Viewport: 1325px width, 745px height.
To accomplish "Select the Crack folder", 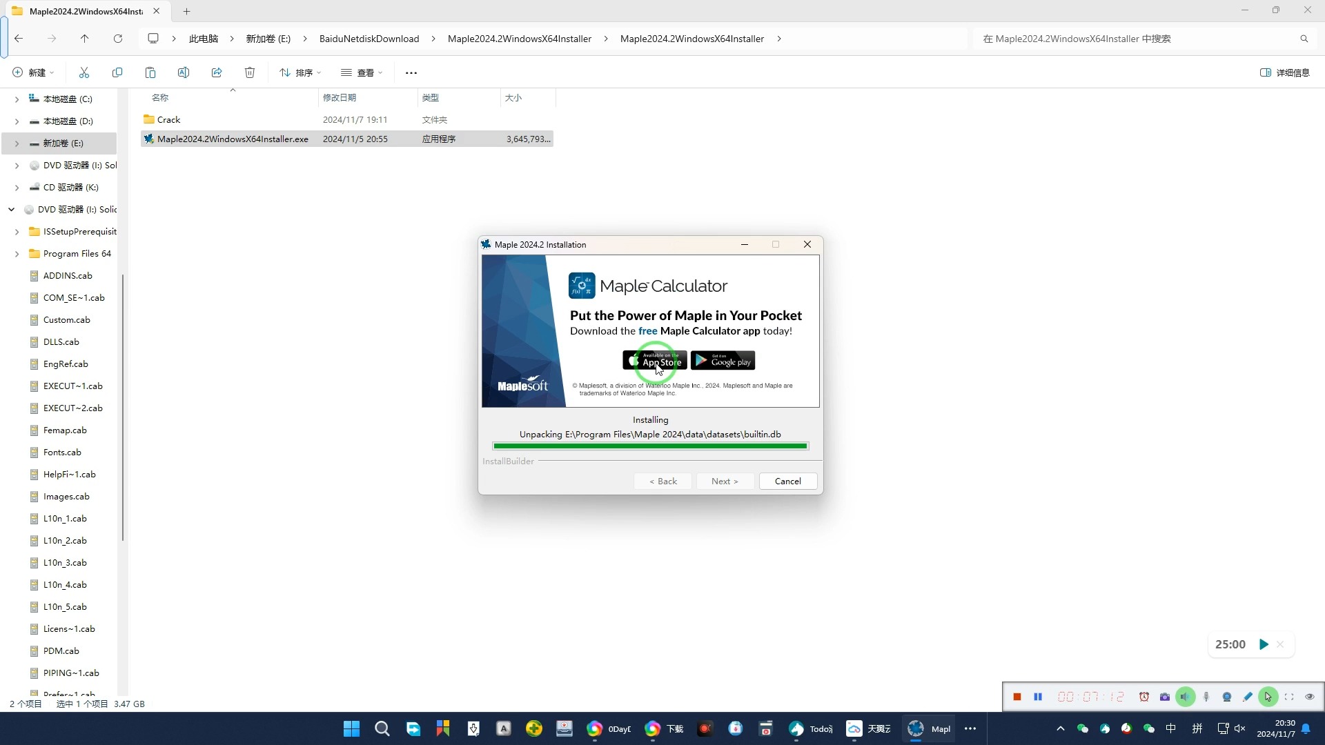I will pyautogui.click(x=168, y=119).
